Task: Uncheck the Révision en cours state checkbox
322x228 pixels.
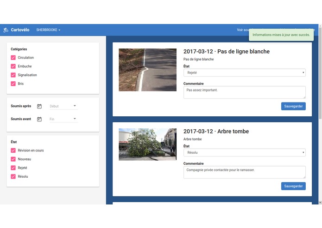Action: (x=13, y=150)
